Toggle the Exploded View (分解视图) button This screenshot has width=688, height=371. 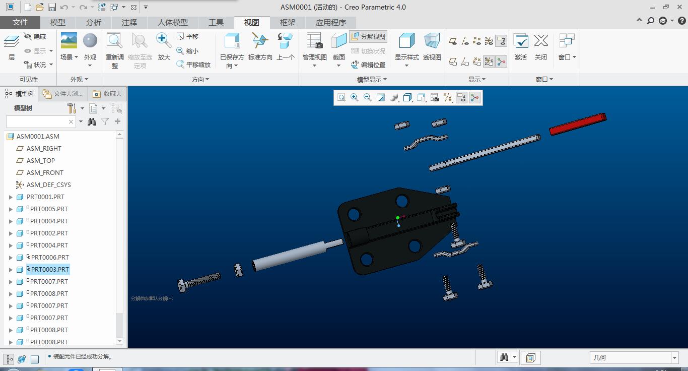pos(368,37)
